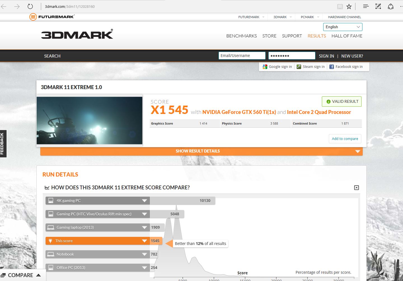The width and height of the screenshot is (403, 281).
Task: Click the NEW USER? link
Action: pos(352,56)
